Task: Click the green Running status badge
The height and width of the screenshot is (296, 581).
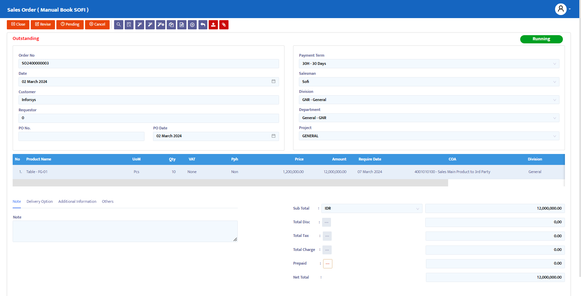Action: (x=541, y=39)
